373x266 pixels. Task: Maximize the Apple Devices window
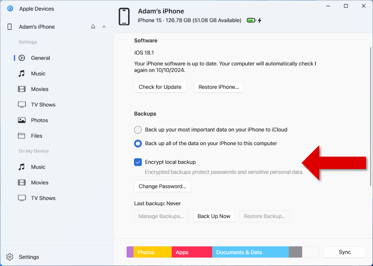(346, 6)
